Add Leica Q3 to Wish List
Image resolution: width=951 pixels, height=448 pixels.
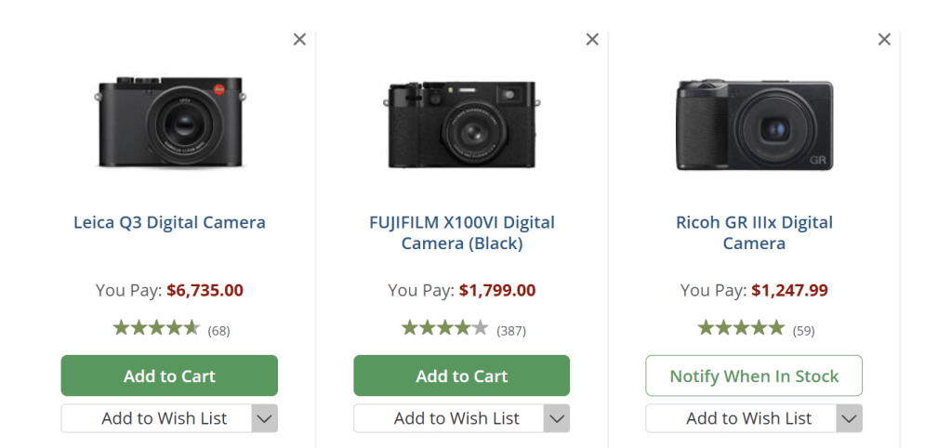click(x=156, y=418)
